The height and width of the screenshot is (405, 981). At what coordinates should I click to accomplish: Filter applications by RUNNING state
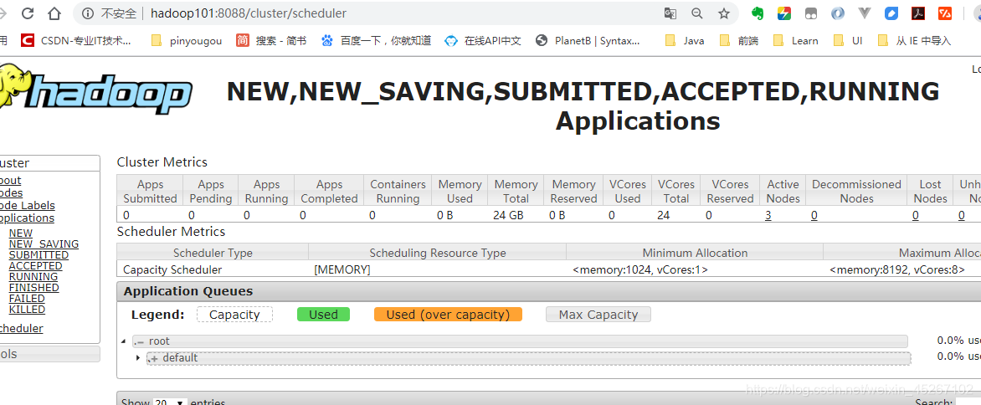[33, 277]
